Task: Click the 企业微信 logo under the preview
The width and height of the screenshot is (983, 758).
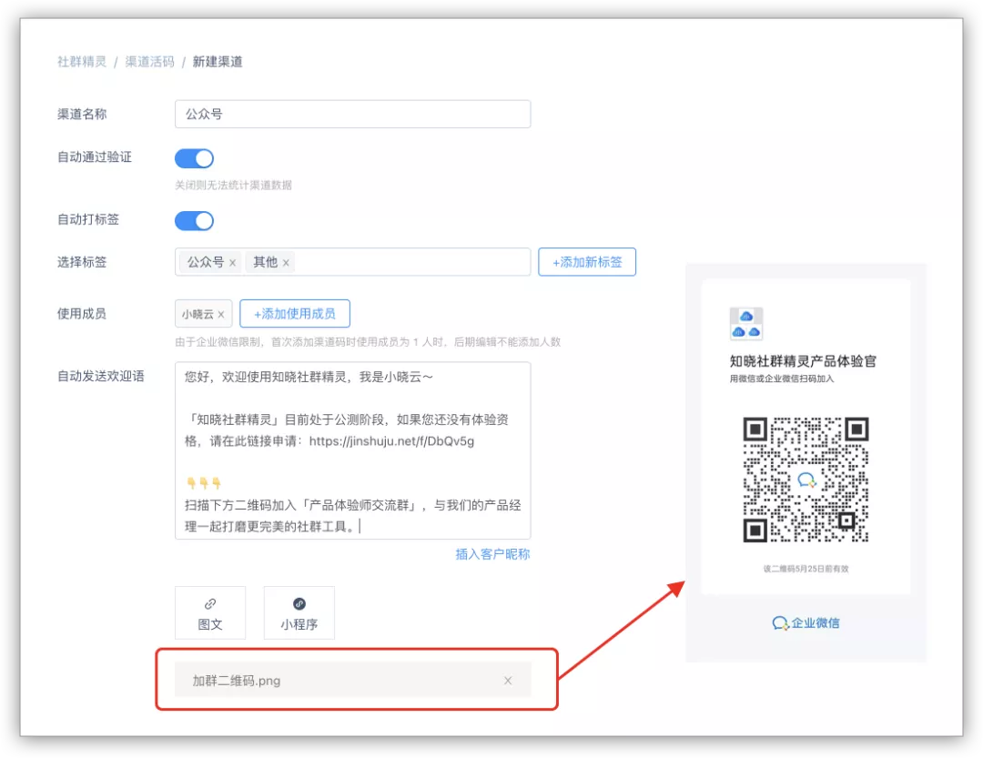Action: coord(806,622)
